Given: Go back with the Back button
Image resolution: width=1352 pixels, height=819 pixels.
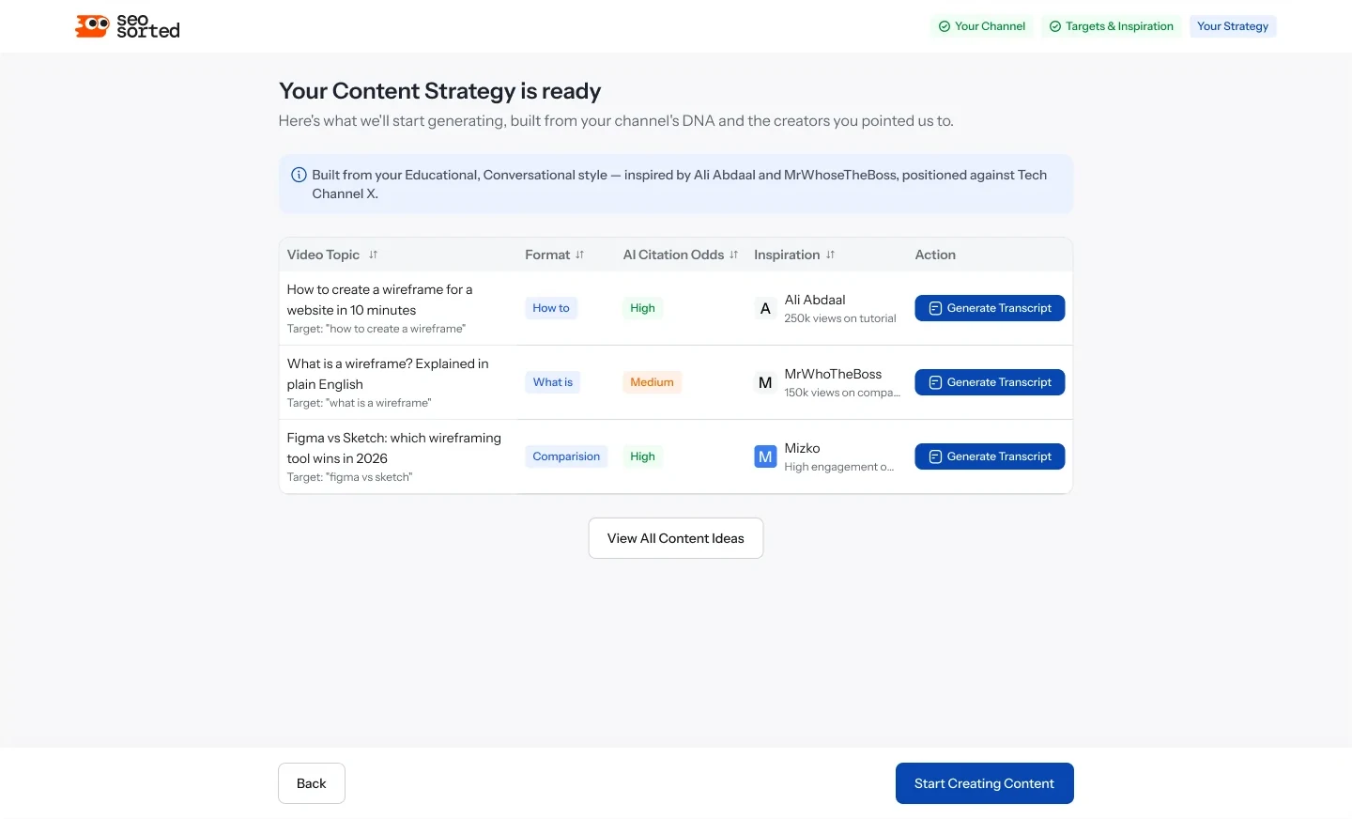Looking at the screenshot, I should pyautogui.click(x=312, y=783).
